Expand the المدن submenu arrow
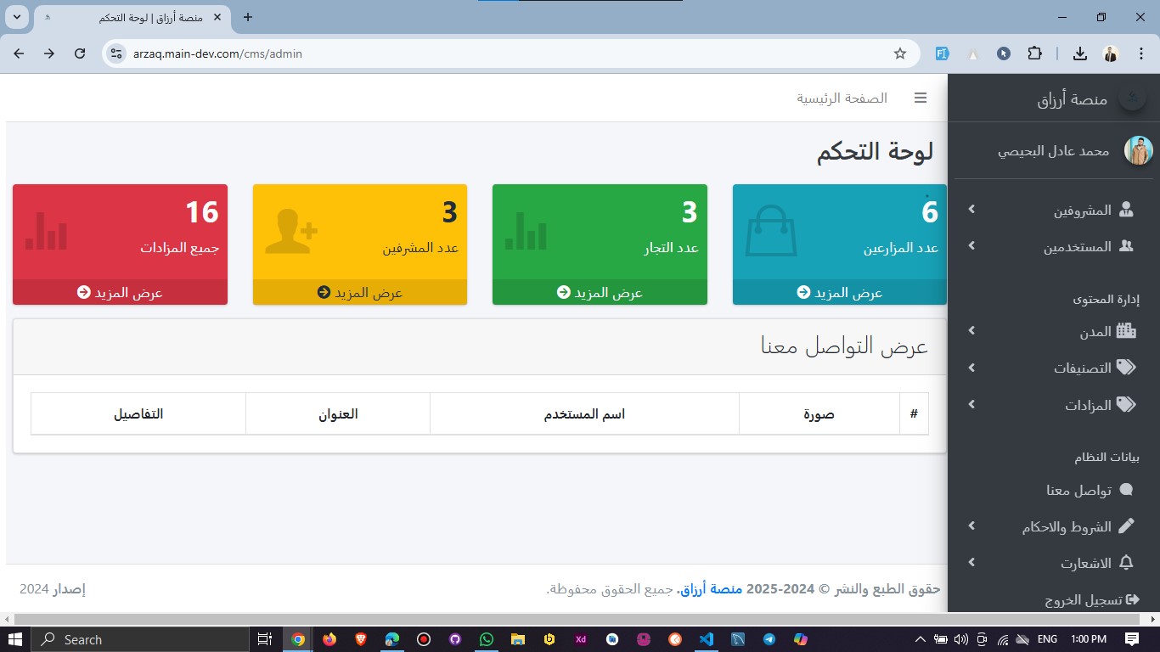This screenshot has height=652, width=1160. pos(971,331)
